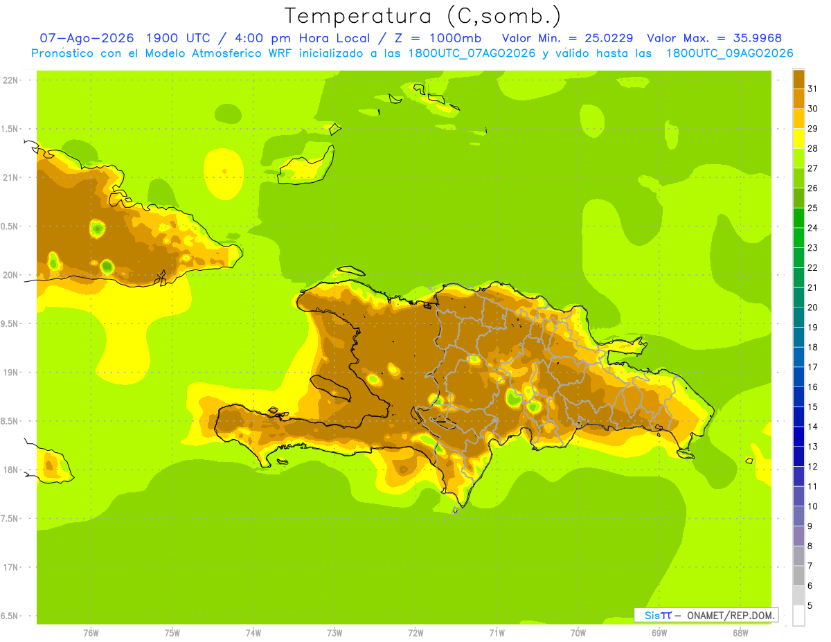
Task: Click the '21N' latitude label
Action: [x=12, y=177]
